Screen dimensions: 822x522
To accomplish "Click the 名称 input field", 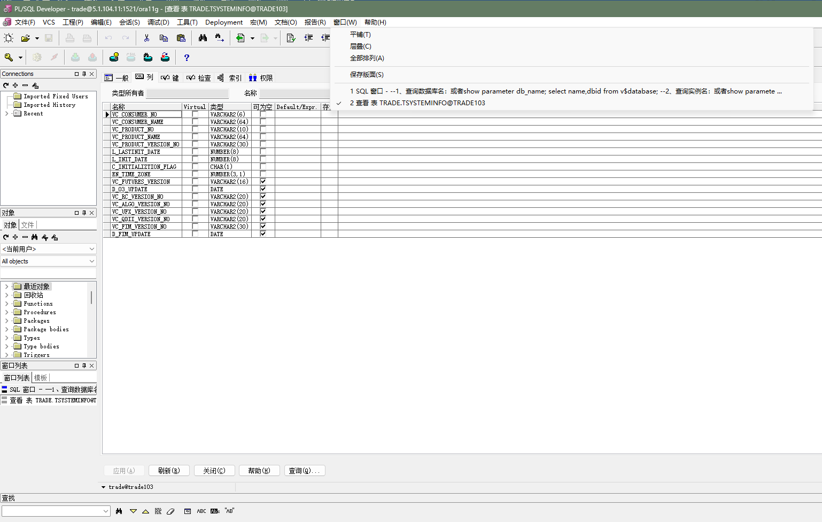I will (295, 94).
